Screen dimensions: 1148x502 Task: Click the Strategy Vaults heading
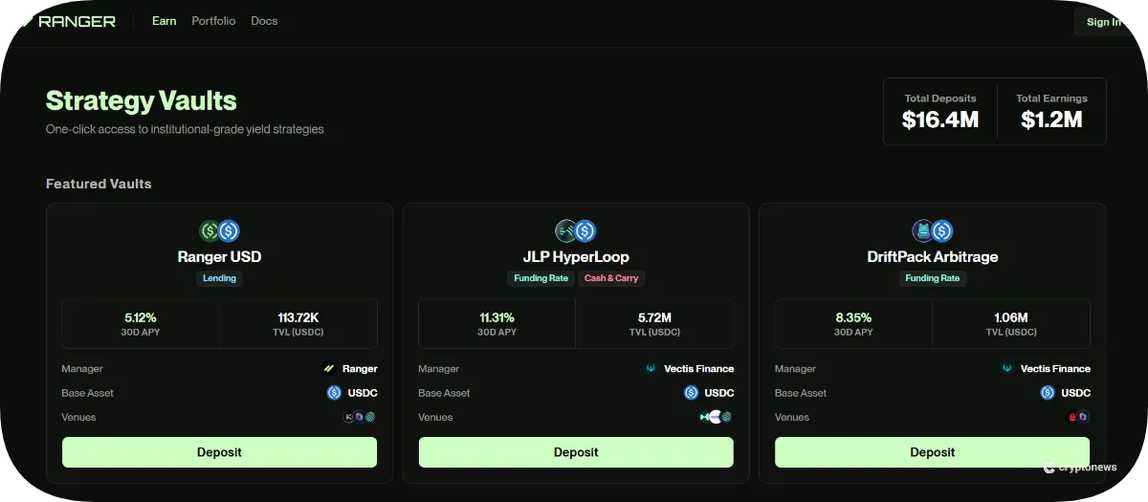(x=142, y=100)
